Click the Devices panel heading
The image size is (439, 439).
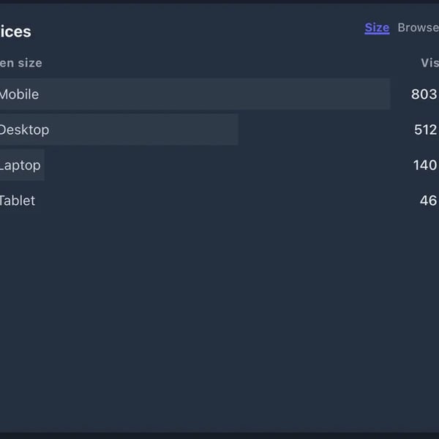tap(15, 31)
